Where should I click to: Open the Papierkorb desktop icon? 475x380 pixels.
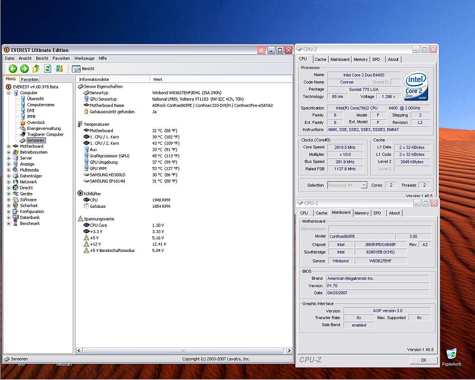click(x=451, y=357)
